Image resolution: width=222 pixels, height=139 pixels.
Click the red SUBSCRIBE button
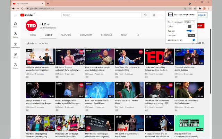point(200,26)
